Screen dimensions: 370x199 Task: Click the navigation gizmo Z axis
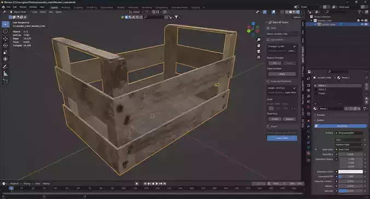253,24
